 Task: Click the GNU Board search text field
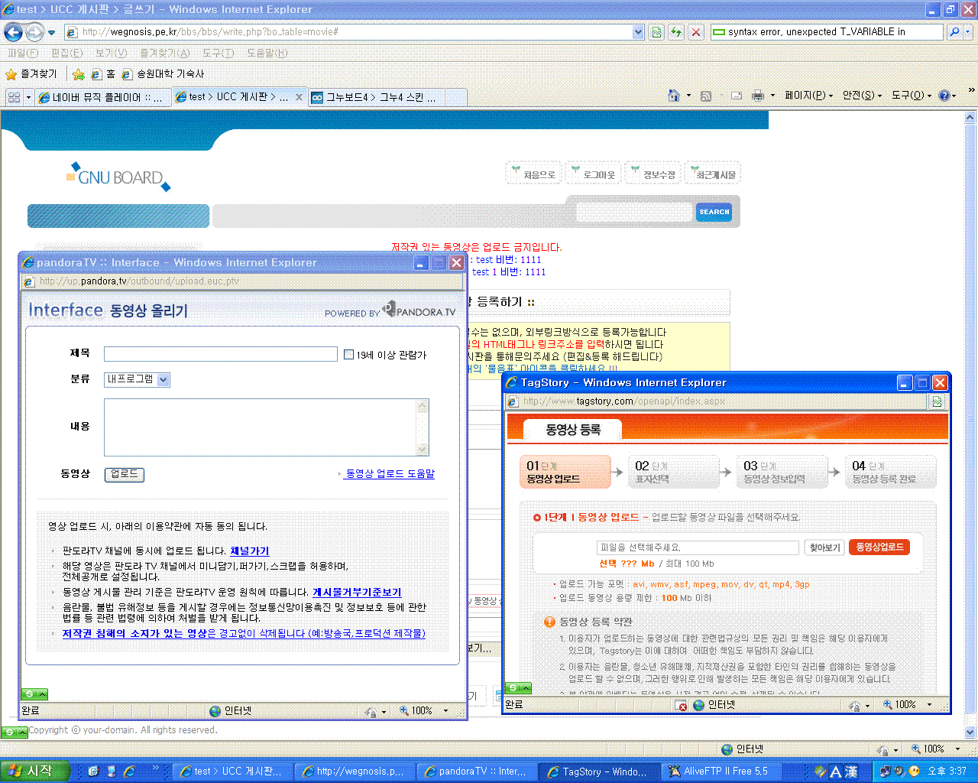(x=634, y=212)
